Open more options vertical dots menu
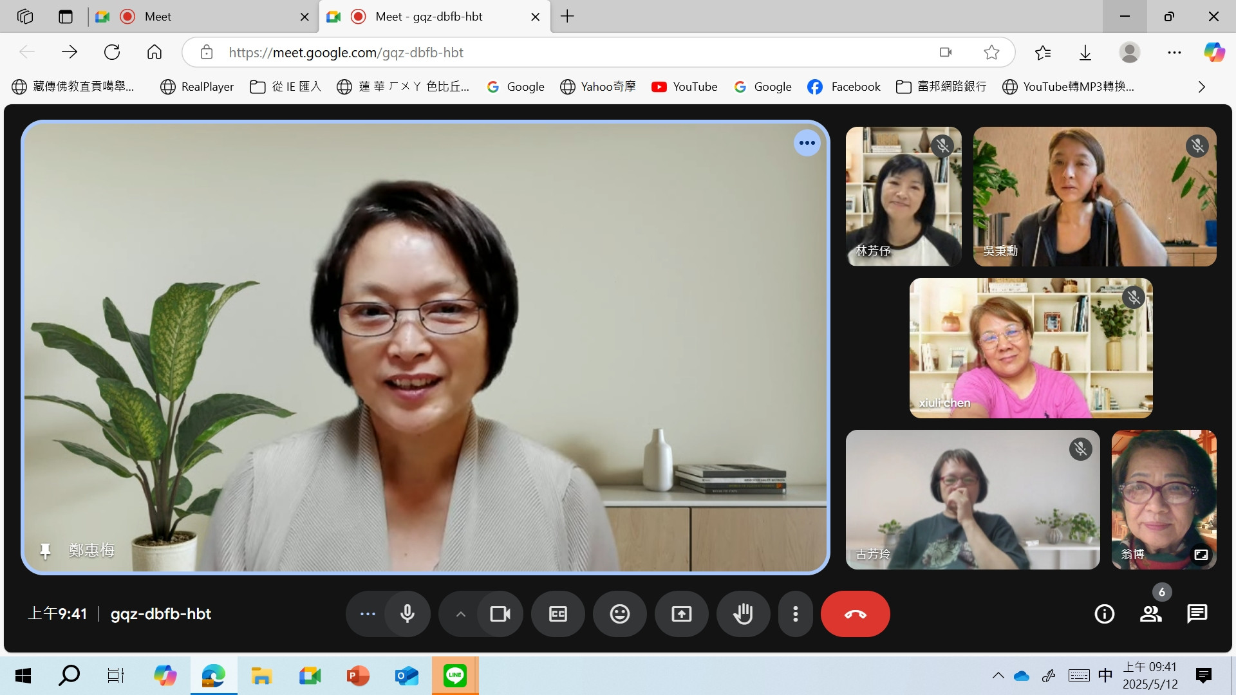The width and height of the screenshot is (1236, 695). (796, 614)
